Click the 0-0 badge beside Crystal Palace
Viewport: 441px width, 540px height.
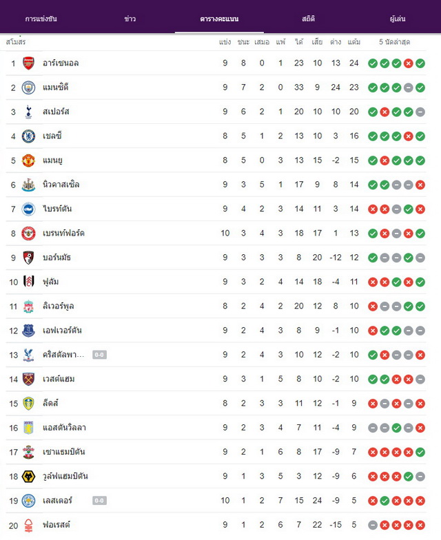(x=99, y=355)
